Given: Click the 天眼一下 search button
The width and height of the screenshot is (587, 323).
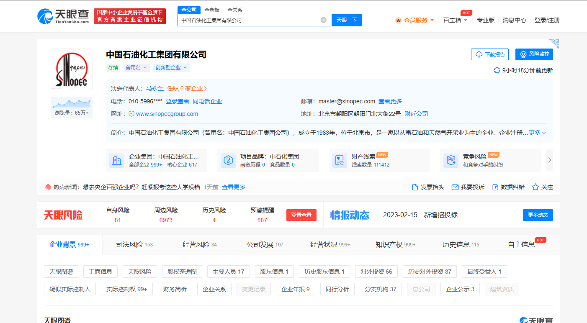Looking at the screenshot, I should click(347, 20).
